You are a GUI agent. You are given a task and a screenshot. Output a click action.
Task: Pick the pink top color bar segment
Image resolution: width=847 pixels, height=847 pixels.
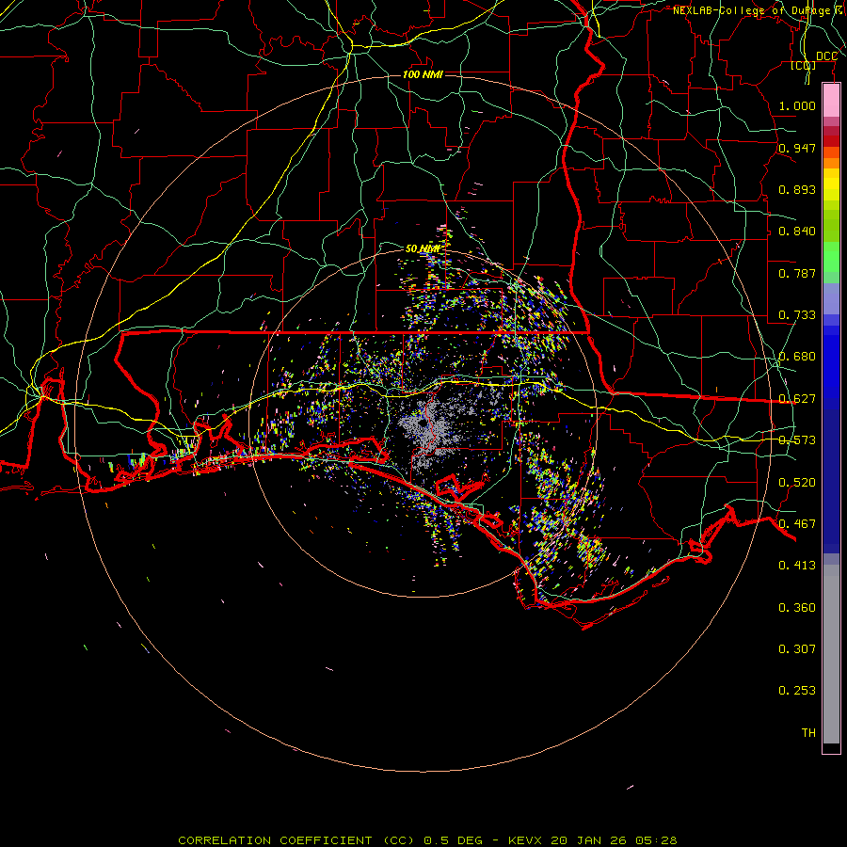[x=831, y=99]
